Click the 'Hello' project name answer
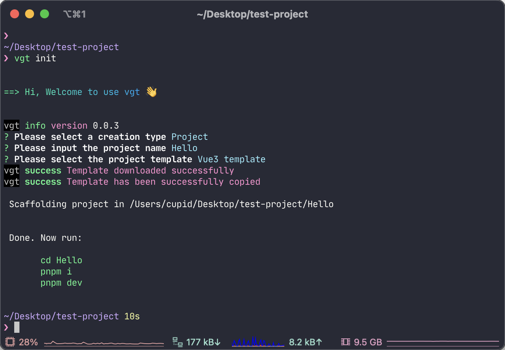This screenshot has height=350, width=505. pos(184,148)
